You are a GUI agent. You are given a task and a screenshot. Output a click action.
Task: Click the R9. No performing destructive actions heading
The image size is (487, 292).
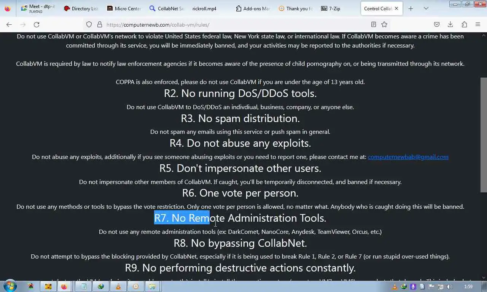tap(240, 268)
